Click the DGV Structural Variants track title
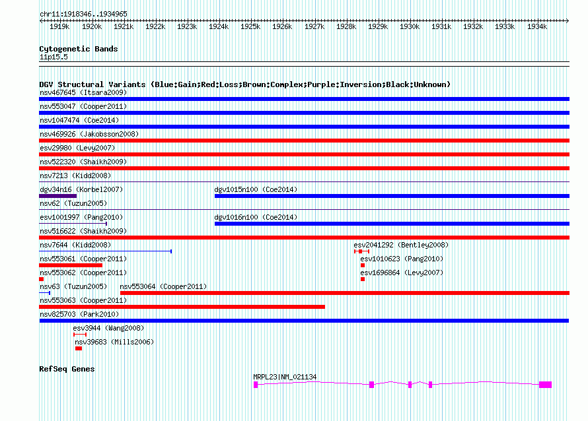This screenshot has height=421, width=588. click(245, 84)
